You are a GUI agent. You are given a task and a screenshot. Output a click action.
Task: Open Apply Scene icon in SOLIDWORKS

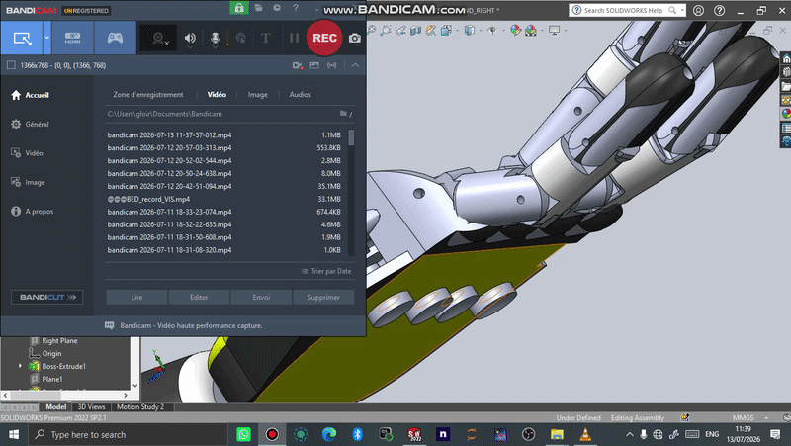(531, 31)
